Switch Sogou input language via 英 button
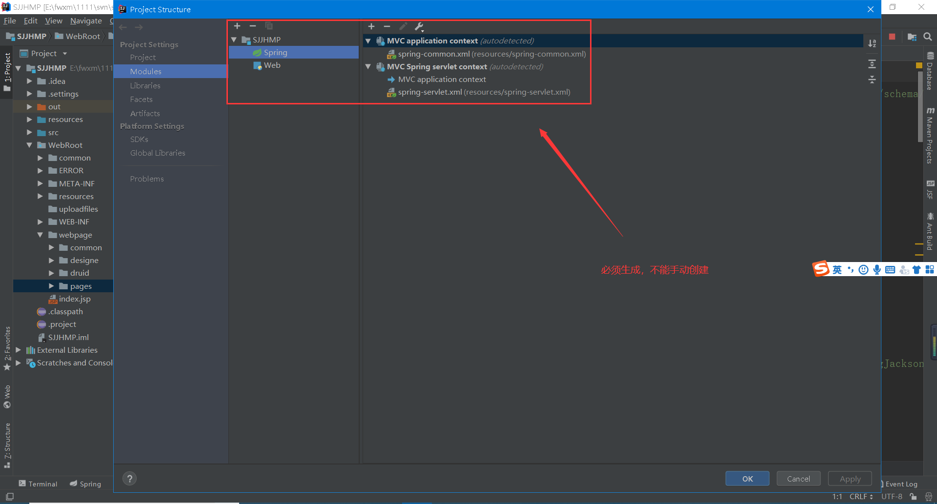937x504 pixels. pyautogui.click(x=837, y=270)
